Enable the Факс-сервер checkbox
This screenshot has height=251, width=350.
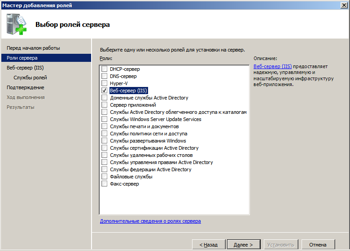pyautogui.click(x=104, y=184)
